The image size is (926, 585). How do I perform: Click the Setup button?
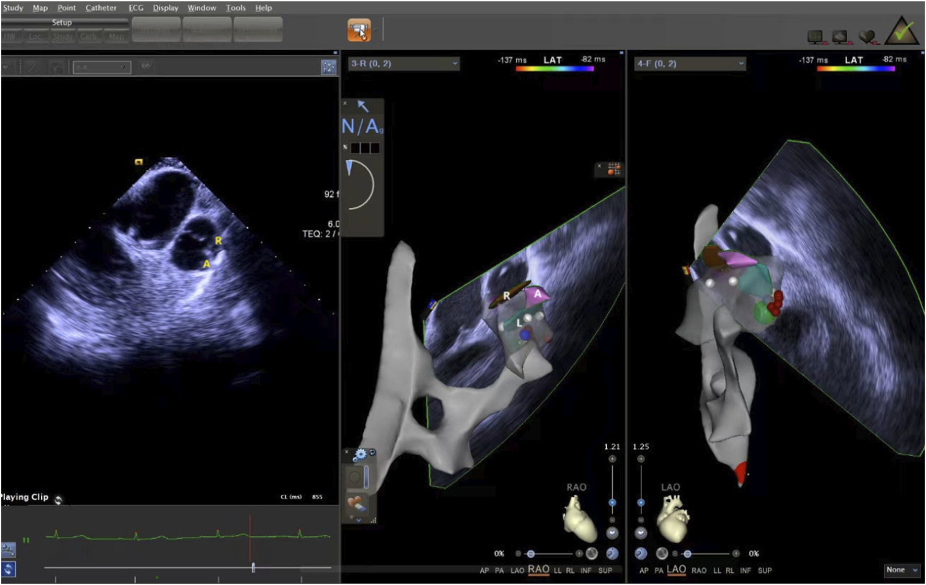[62, 22]
